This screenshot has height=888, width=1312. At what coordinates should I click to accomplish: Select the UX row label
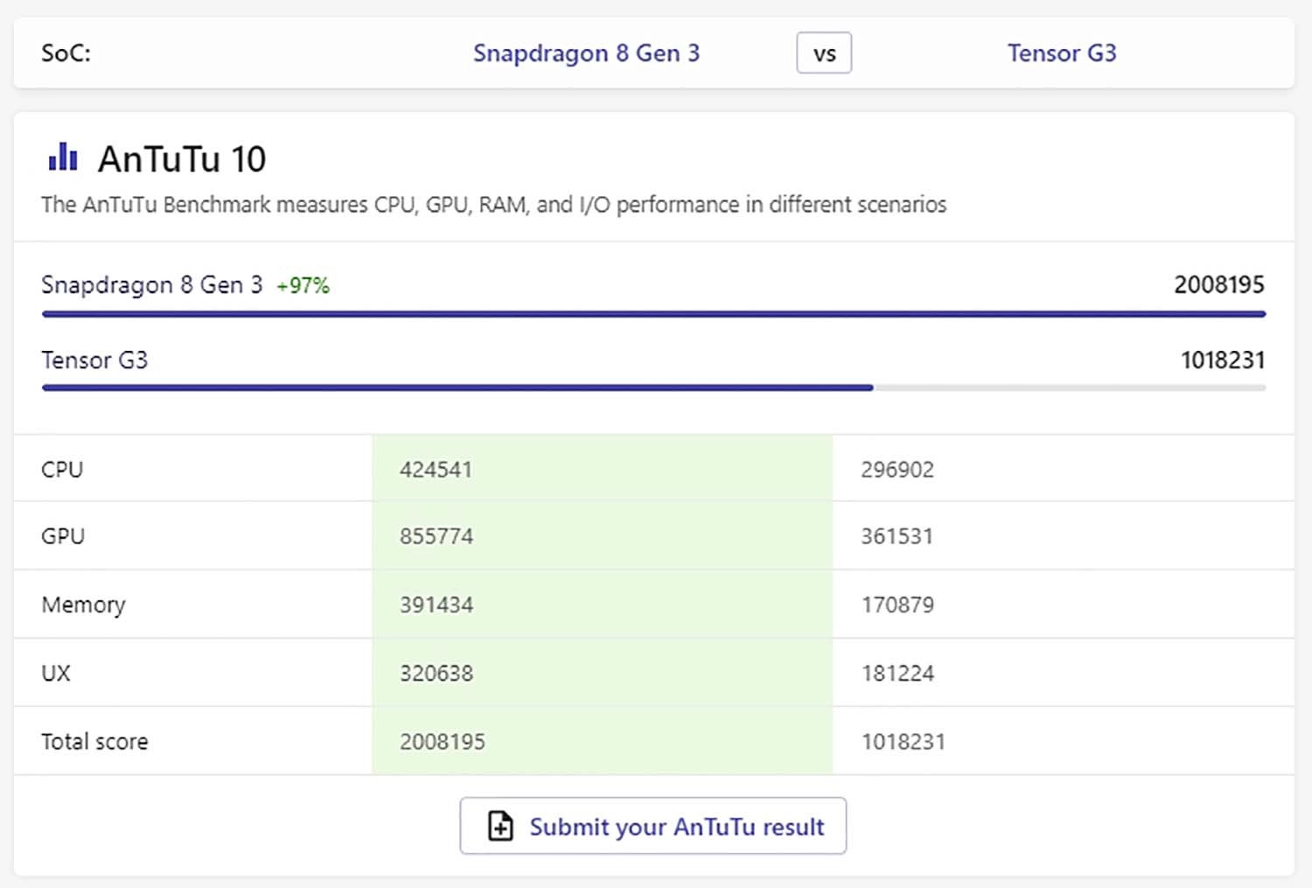56,674
